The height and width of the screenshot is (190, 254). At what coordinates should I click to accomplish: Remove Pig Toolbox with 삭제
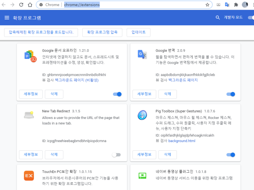click(x=168, y=154)
